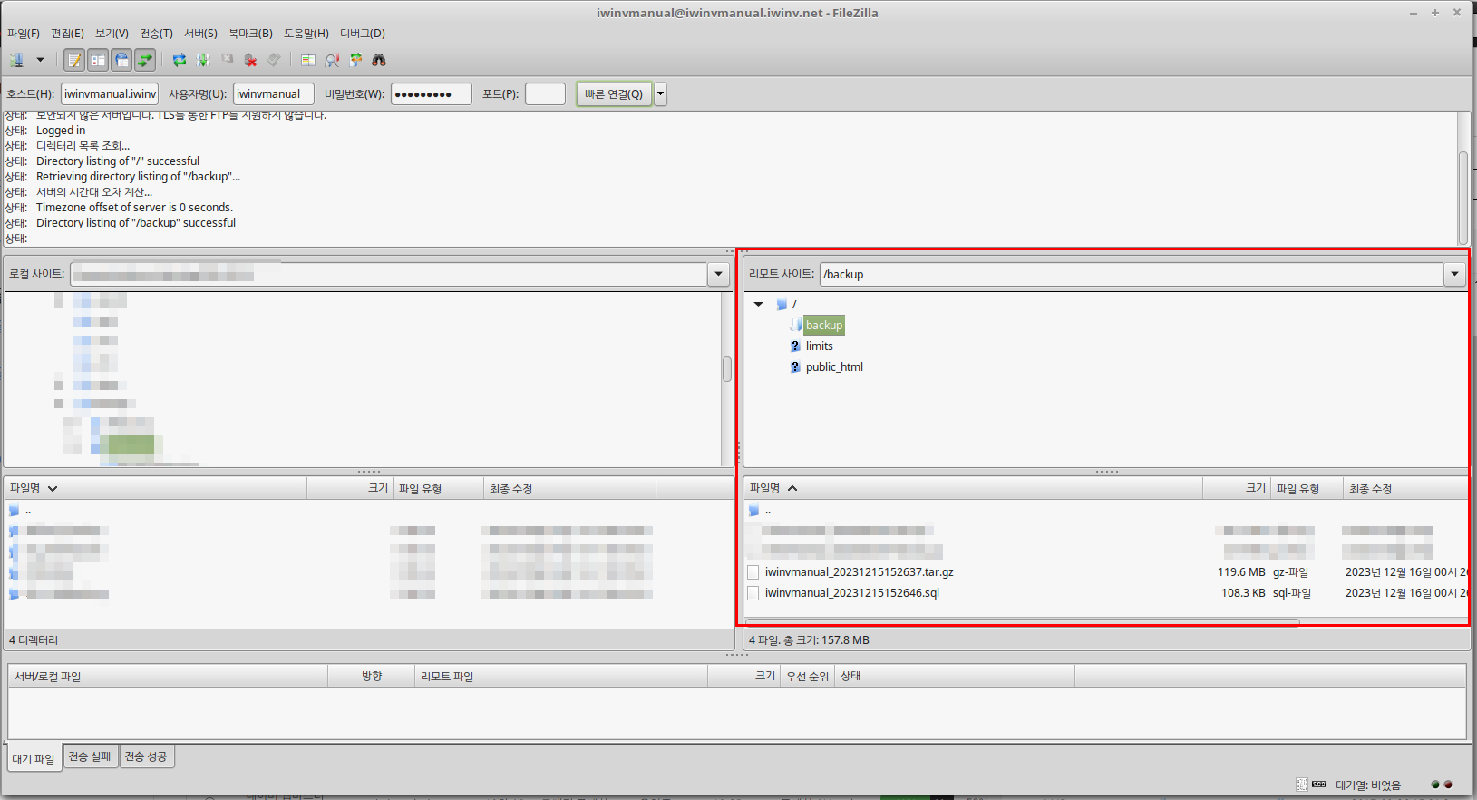This screenshot has width=1477, height=800.
Task: Toggle processing of the transfer queue
Action: [x=203, y=60]
